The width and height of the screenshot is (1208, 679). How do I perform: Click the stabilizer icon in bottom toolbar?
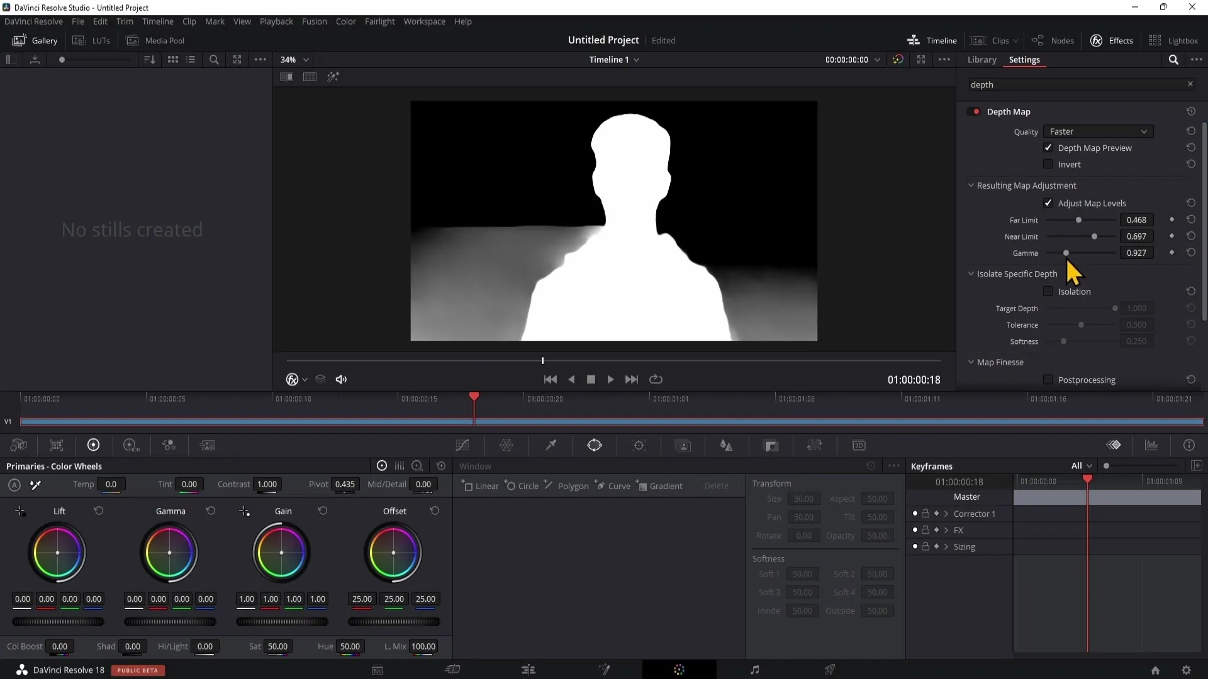pos(815,446)
